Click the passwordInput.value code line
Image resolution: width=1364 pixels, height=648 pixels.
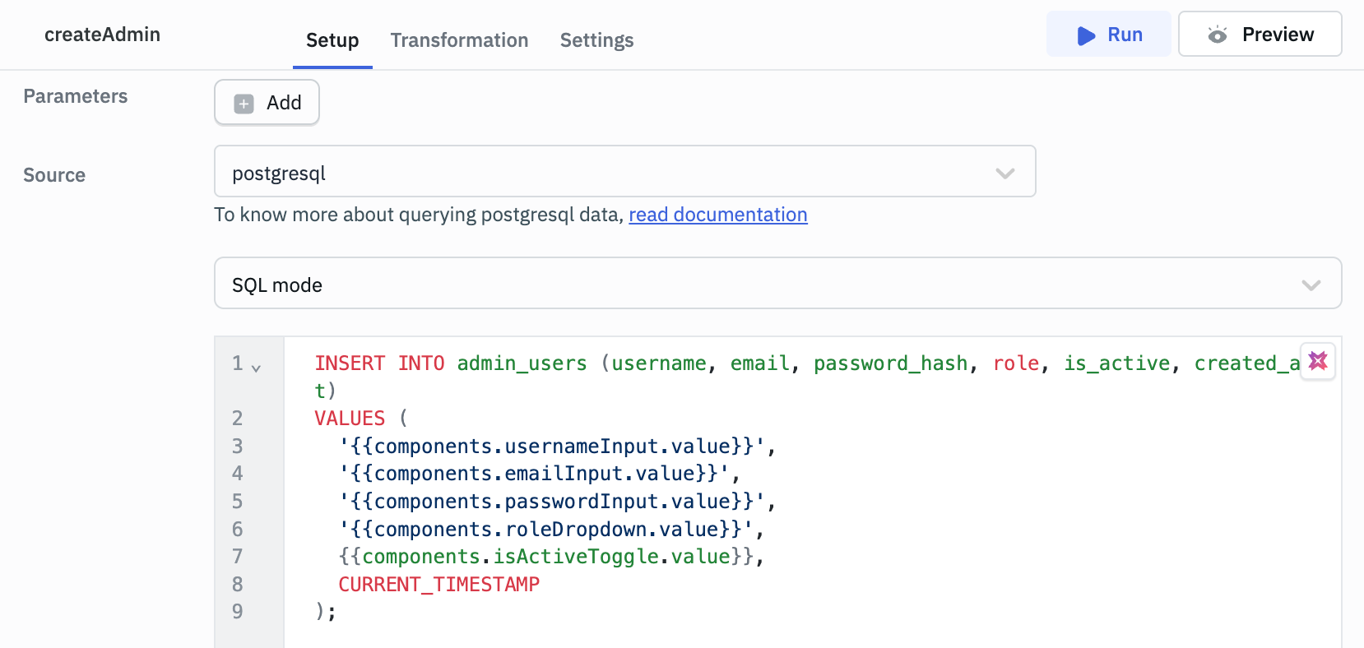coord(556,502)
